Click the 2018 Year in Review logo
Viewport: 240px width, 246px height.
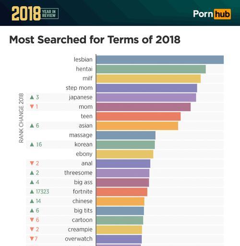pyautogui.click(x=35, y=13)
